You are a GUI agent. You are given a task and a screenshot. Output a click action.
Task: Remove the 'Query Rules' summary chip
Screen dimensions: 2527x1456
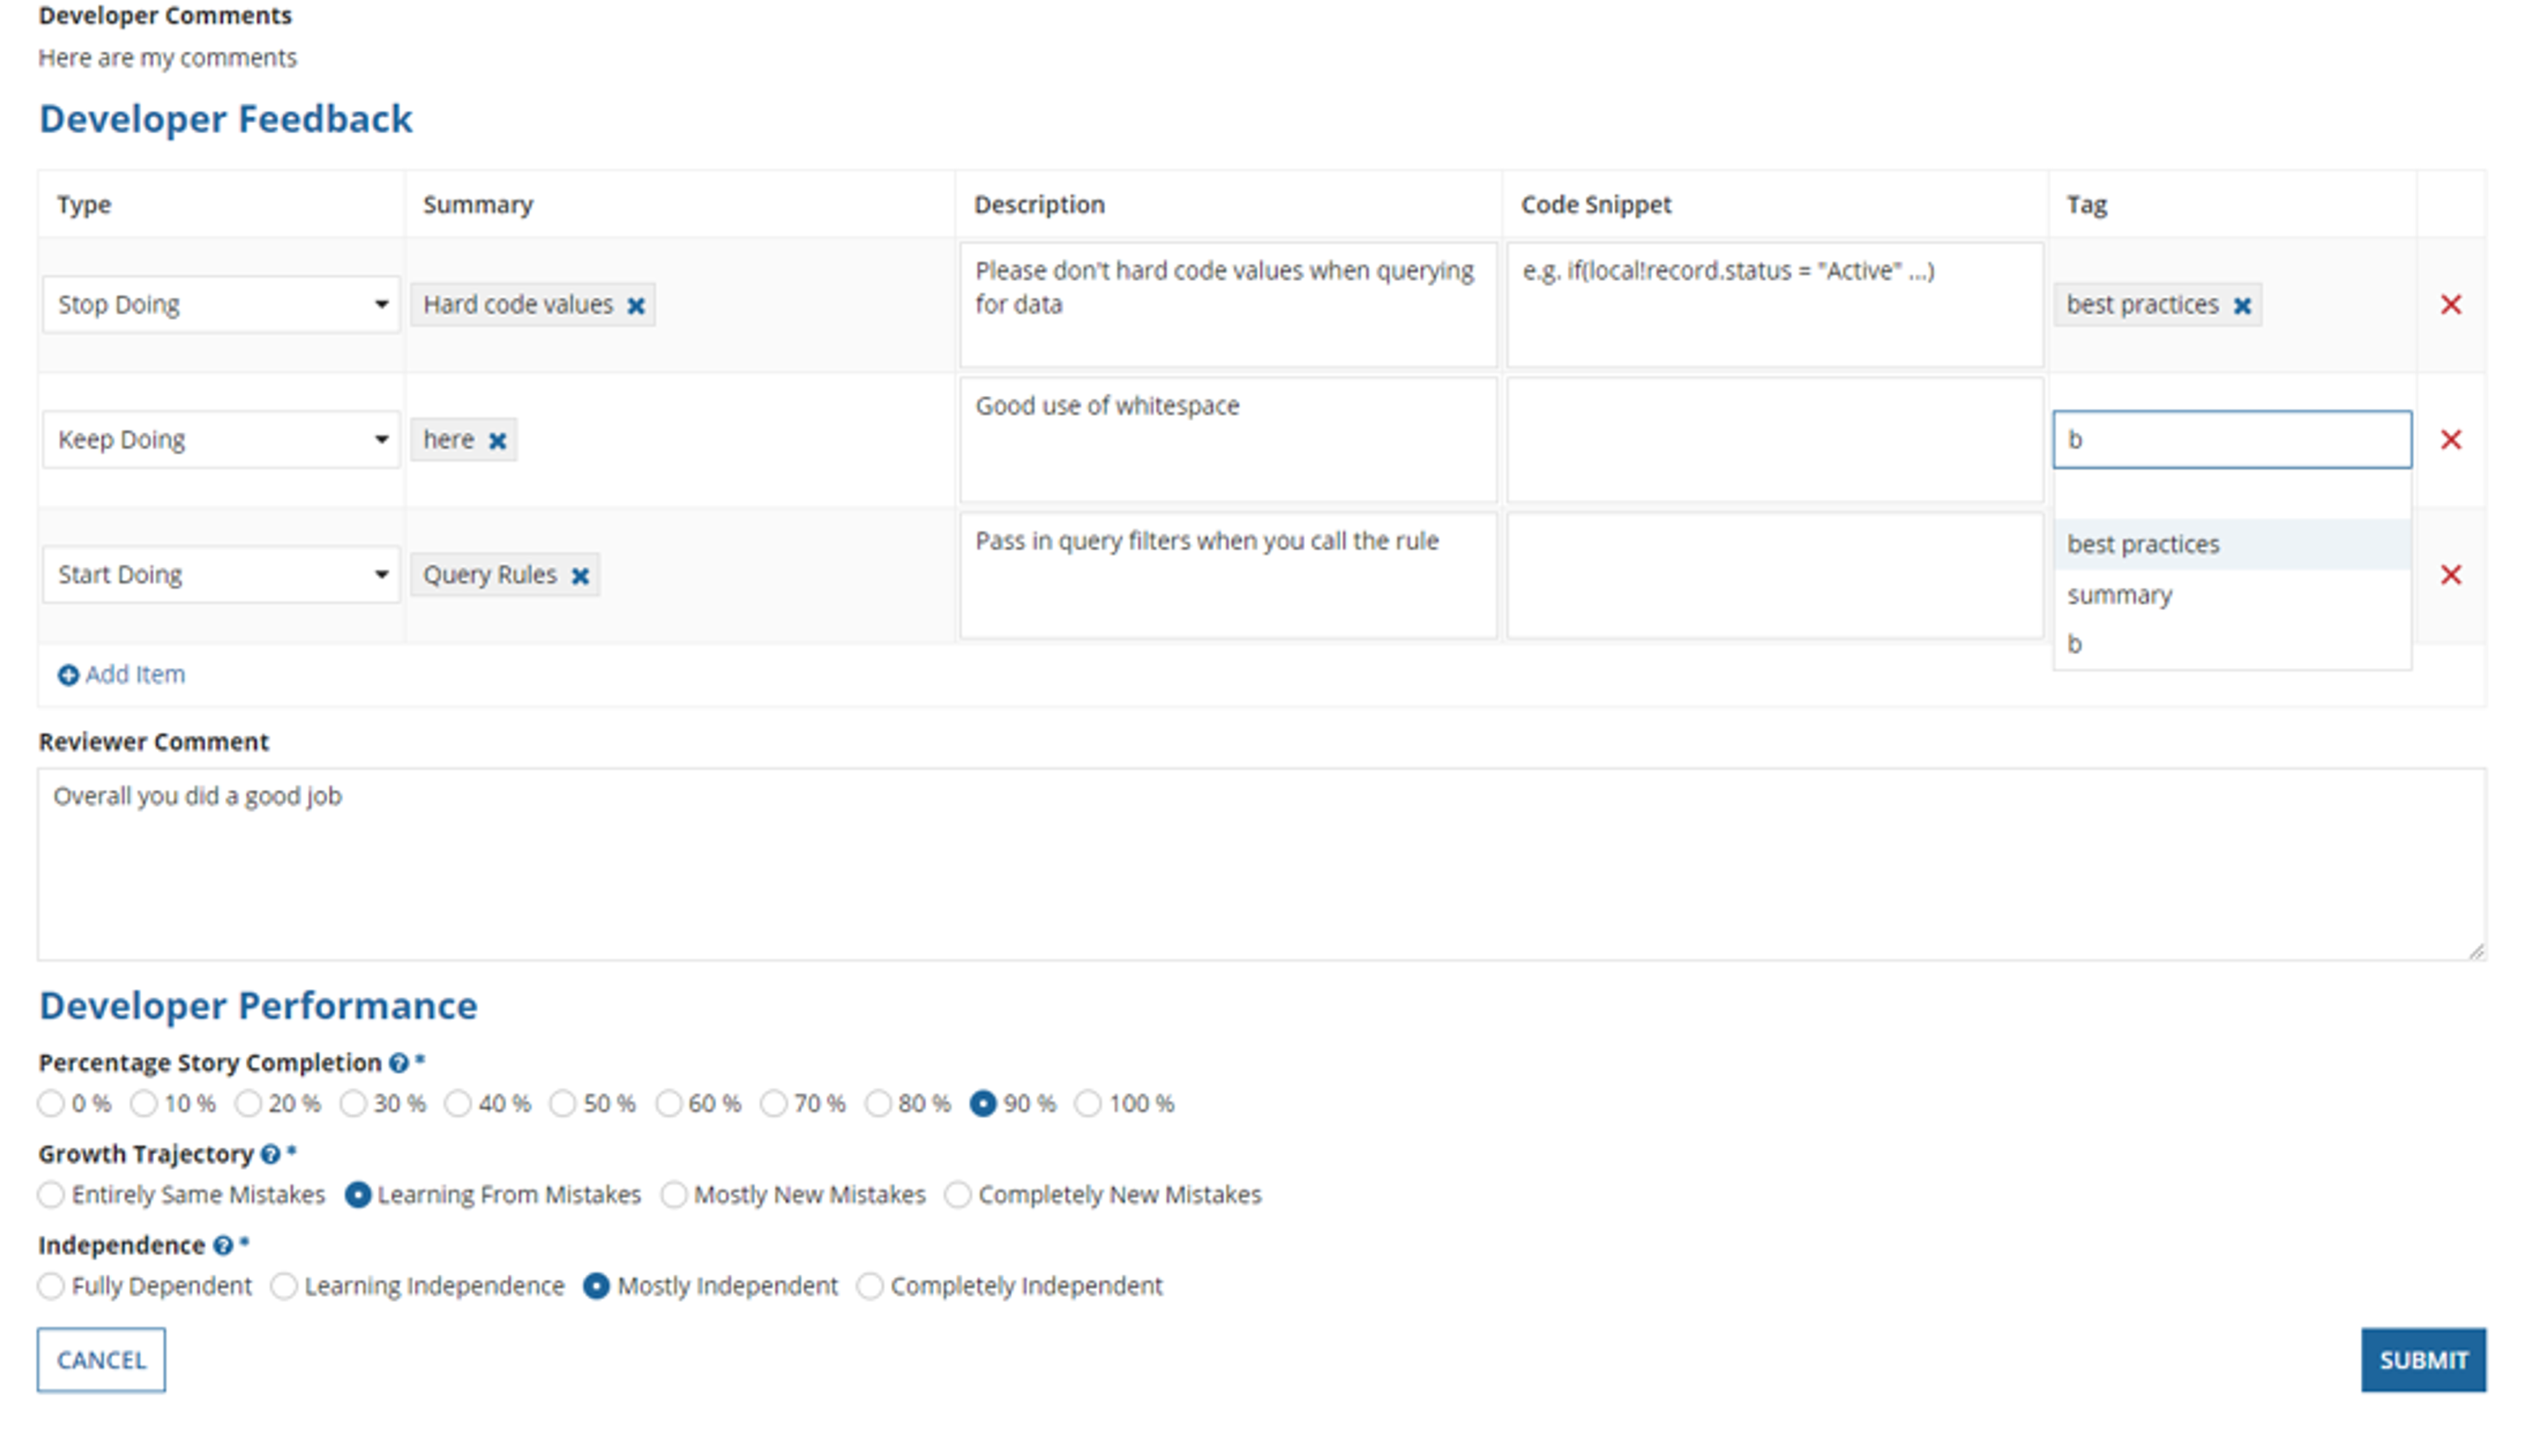point(580,576)
